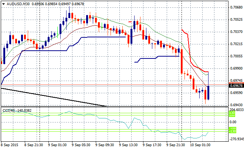Select the open value 0.69506 in header
This screenshot has width=244, height=148.
(38, 4)
